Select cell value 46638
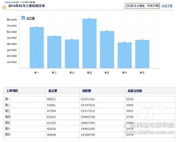 [x=51, y=135]
